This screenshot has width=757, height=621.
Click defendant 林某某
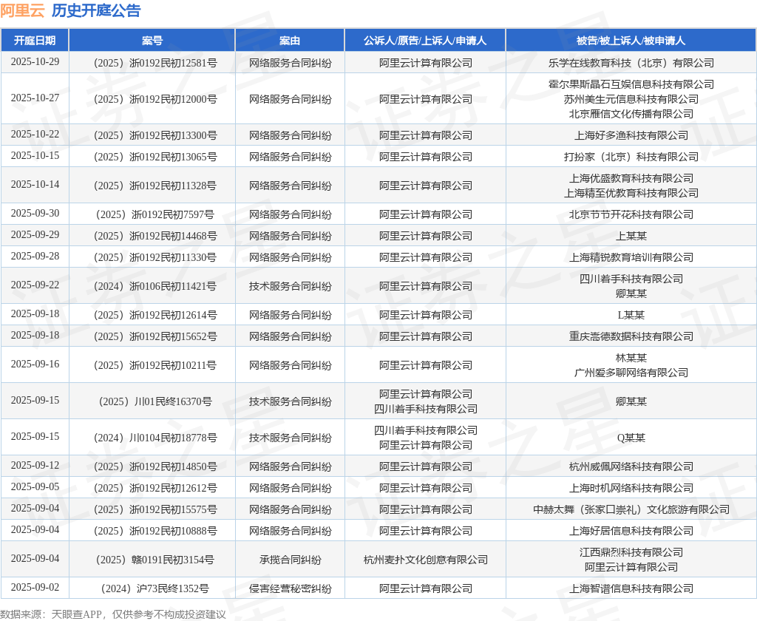[x=631, y=358]
